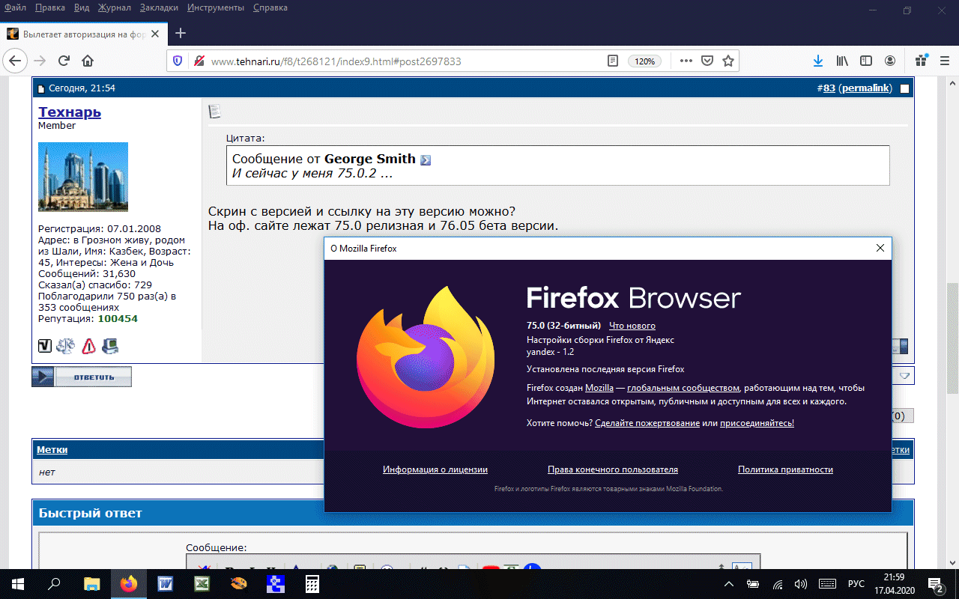This screenshot has height=599, width=959.
Task: Open the Вид menu
Action: click(82, 7)
